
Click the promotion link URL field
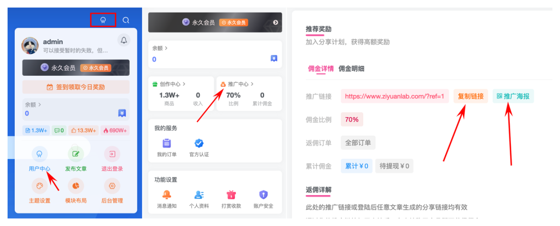point(395,96)
